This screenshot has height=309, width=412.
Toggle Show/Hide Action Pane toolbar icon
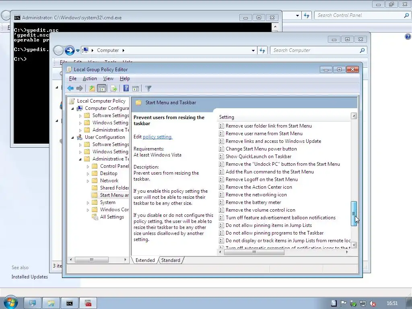[136, 89]
